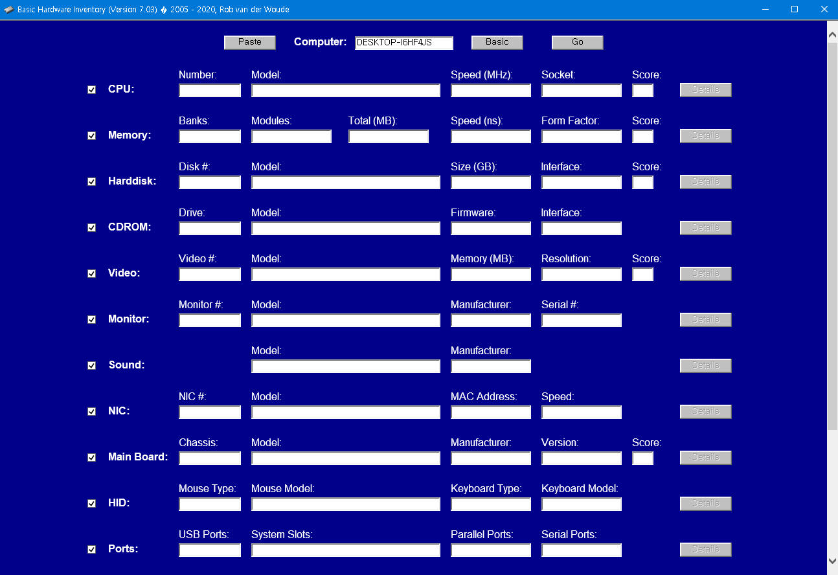Image resolution: width=838 pixels, height=575 pixels.
Task: Click the Basic mode button
Action: pyautogui.click(x=497, y=42)
